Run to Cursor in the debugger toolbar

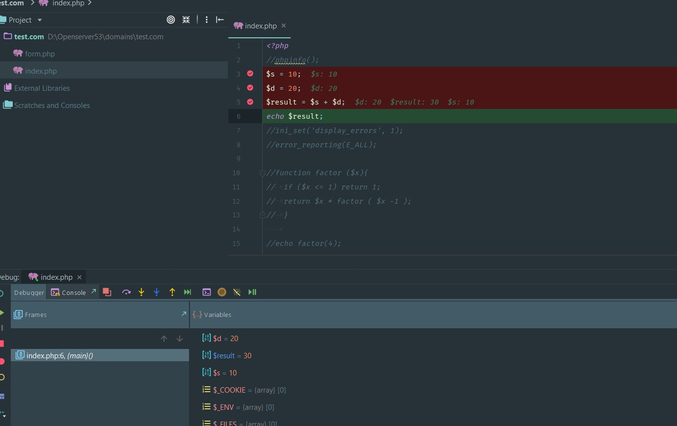point(188,292)
